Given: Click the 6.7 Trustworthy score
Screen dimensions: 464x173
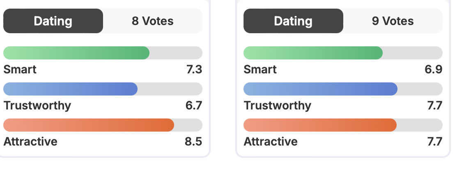Looking at the screenshot, I should (x=194, y=106).
